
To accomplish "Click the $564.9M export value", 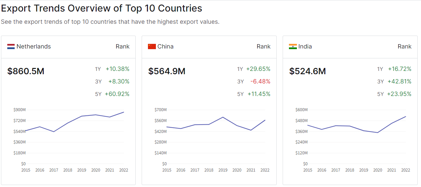I will point(167,71).
